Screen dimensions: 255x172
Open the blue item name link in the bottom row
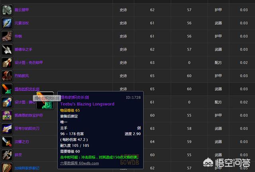[27, 168]
